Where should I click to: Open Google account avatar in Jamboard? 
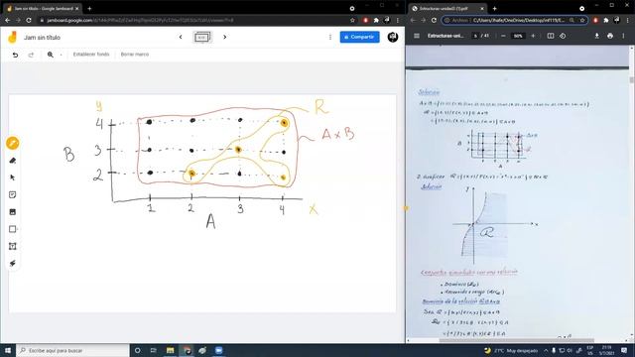pos(393,37)
